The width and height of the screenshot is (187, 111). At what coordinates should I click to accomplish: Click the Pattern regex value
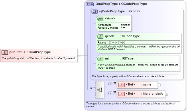tap(117, 43)
